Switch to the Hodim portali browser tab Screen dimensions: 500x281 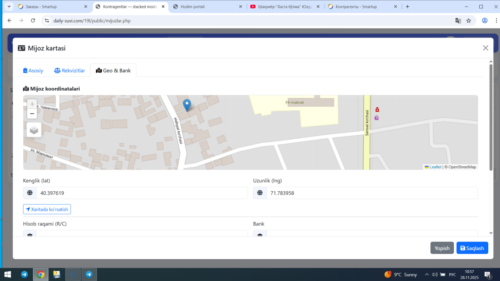point(207,7)
